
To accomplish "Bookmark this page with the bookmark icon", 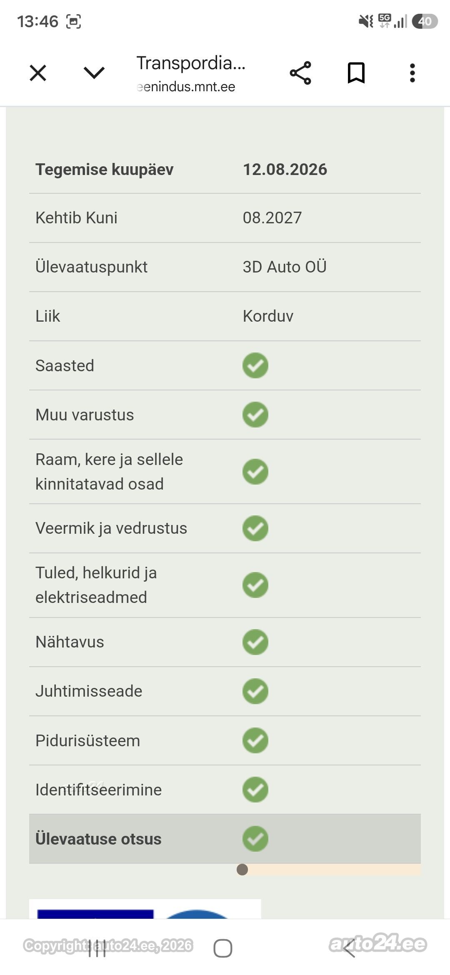I will coord(356,73).
